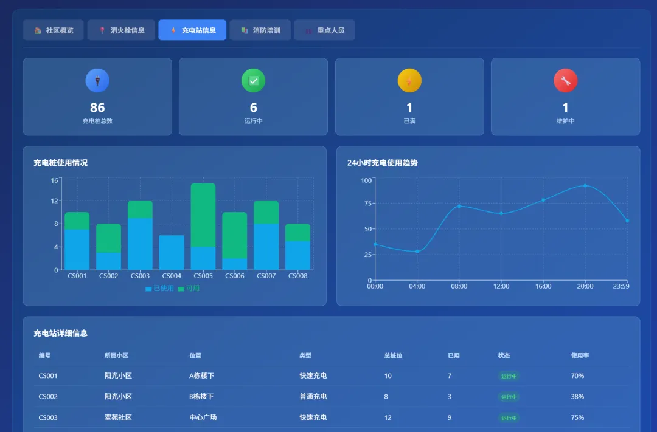This screenshot has height=432, width=657.
Task: Click the hydrant icon on 消火栓信息 tab
Action: (102, 30)
